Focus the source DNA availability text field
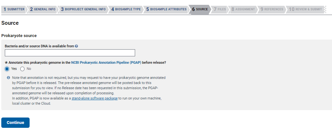Image resolution: width=332 pixels, height=132 pixels. [x=70, y=53]
